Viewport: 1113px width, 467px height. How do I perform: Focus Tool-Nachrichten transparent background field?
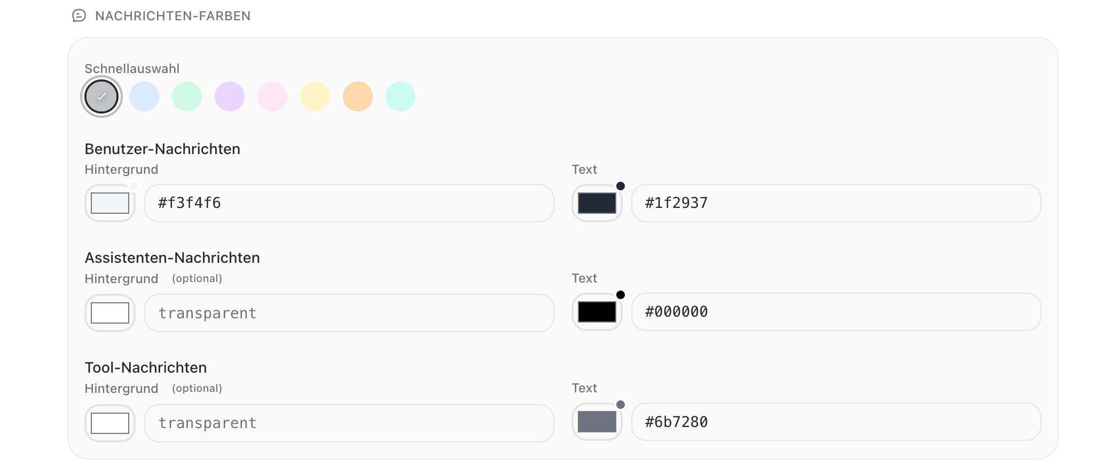point(349,423)
